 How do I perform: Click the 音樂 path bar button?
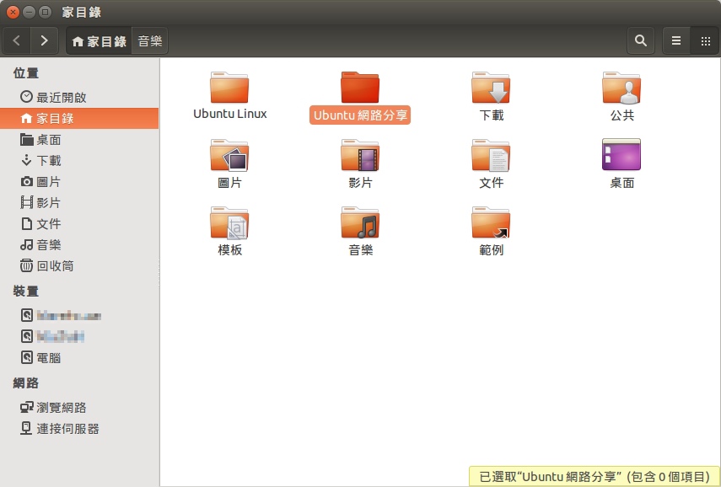tap(150, 41)
